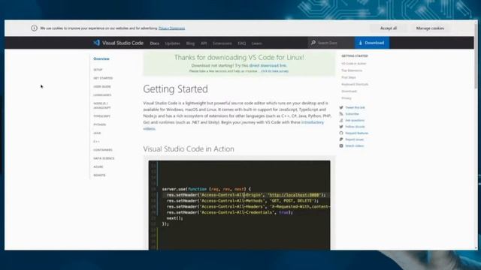Screen dimensions: 481x270
Task: Click the direct download link
Action: click(x=268, y=65)
